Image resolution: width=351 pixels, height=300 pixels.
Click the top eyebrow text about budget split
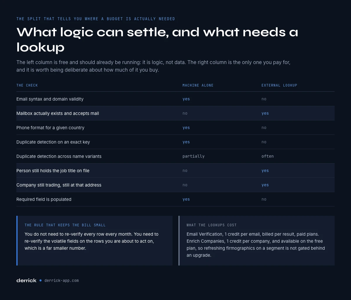(96, 19)
